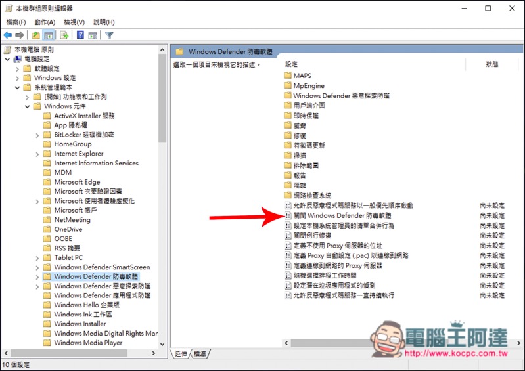Select 設定潛在垃圾應用程式的偵測 policy setting
This screenshot has height=371, width=525.
[x=334, y=286]
